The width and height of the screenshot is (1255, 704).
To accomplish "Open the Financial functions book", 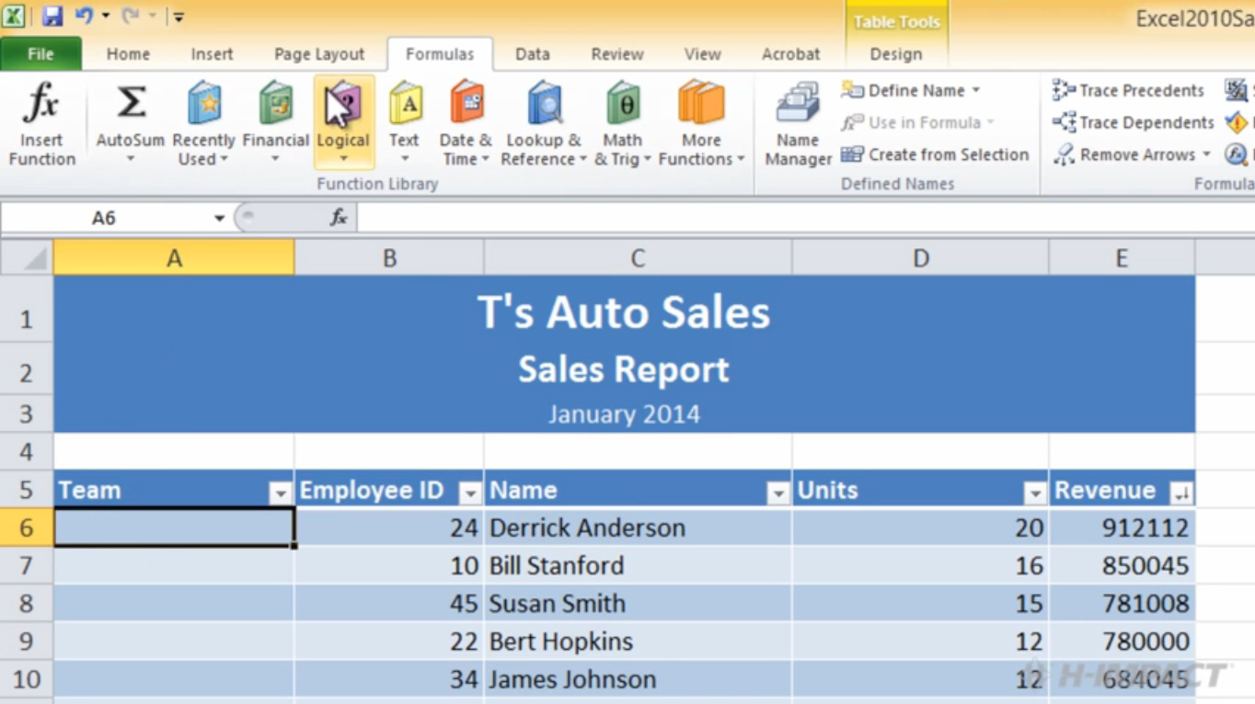I will tap(275, 103).
